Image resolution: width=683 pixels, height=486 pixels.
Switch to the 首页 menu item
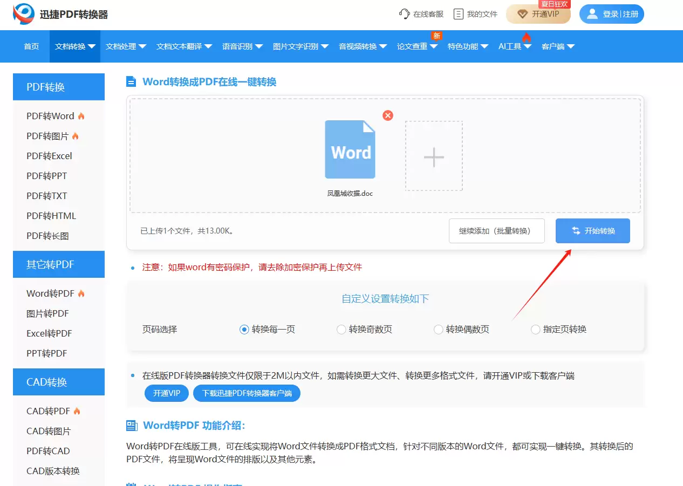coord(31,46)
